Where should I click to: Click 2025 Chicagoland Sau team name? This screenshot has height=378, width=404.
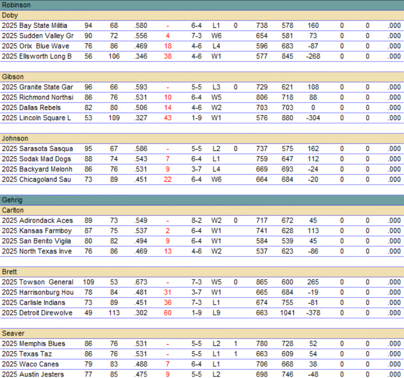coord(37,180)
